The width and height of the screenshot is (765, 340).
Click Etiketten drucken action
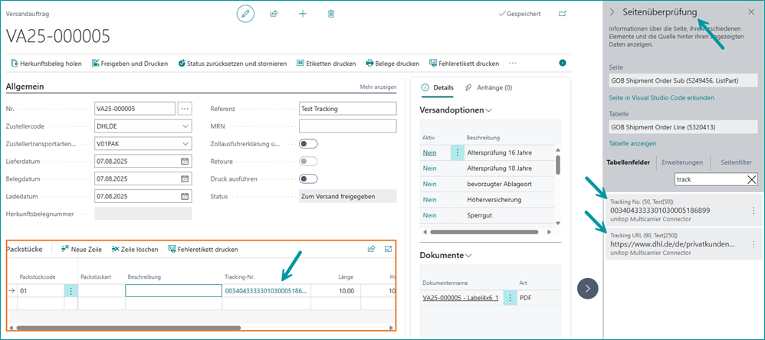(x=327, y=64)
